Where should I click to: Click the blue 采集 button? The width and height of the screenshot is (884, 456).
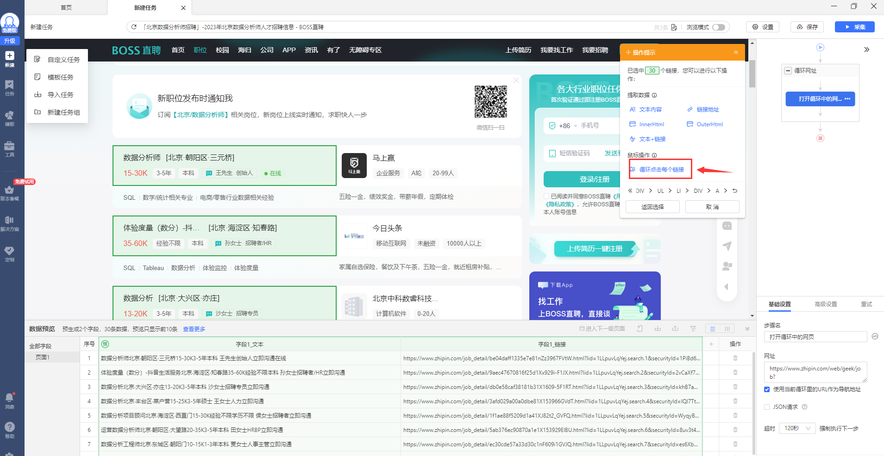tap(854, 27)
